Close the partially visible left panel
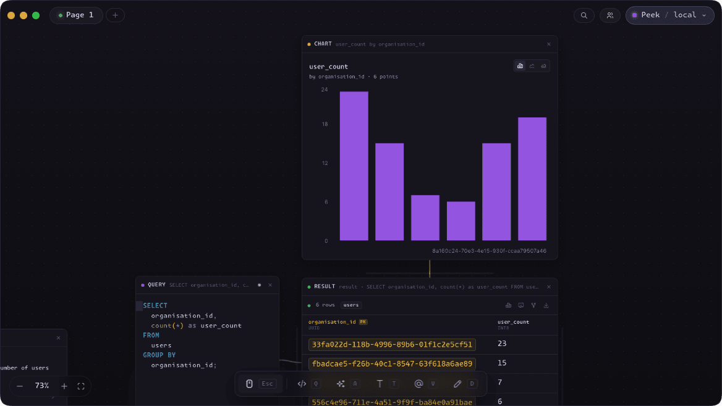The height and width of the screenshot is (406, 722). [59, 338]
